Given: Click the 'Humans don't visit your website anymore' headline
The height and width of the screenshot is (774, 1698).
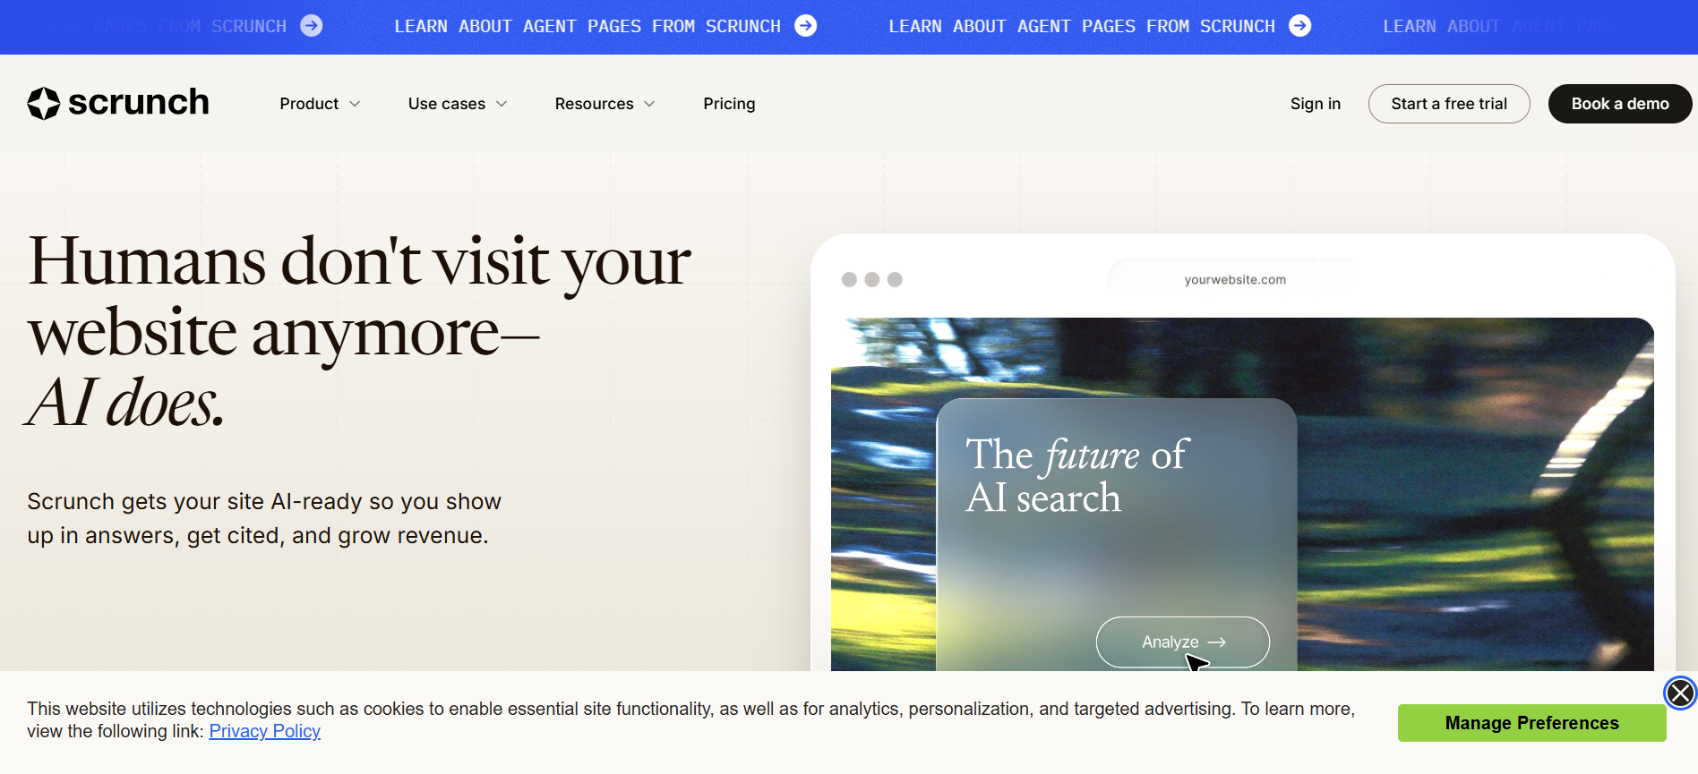Looking at the screenshot, I should [359, 331].
